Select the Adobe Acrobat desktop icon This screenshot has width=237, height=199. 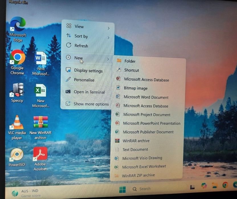(40, 159)
